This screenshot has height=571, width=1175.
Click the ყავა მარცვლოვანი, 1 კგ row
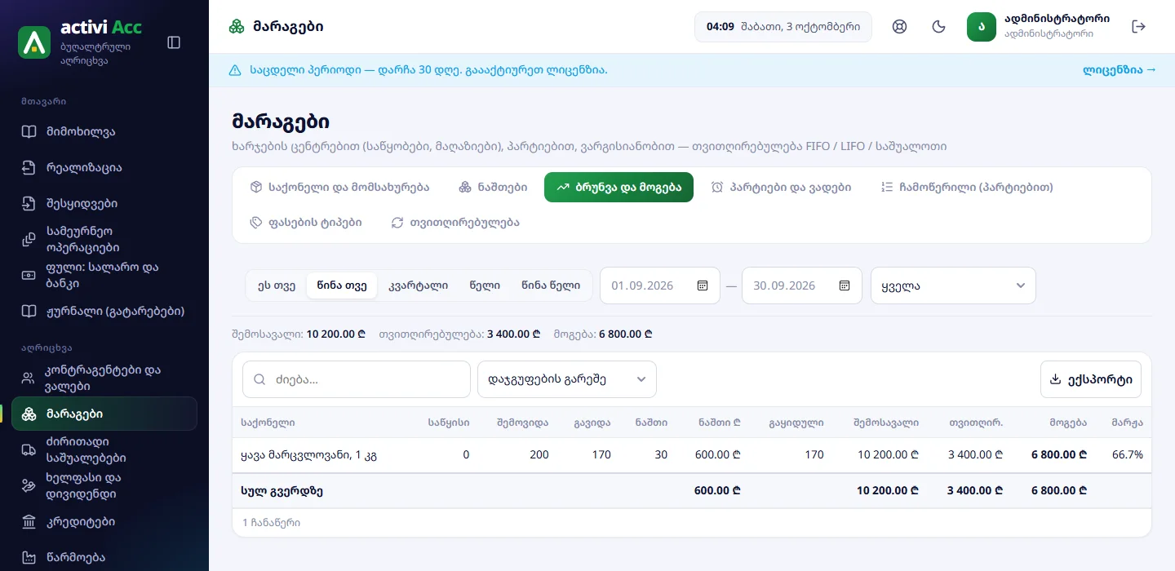point(692,455)
